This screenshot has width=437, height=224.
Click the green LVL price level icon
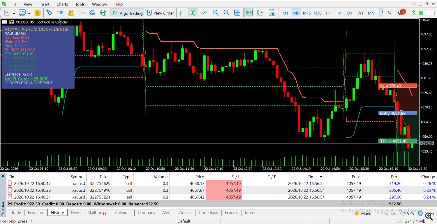click(x=413, y=13)
